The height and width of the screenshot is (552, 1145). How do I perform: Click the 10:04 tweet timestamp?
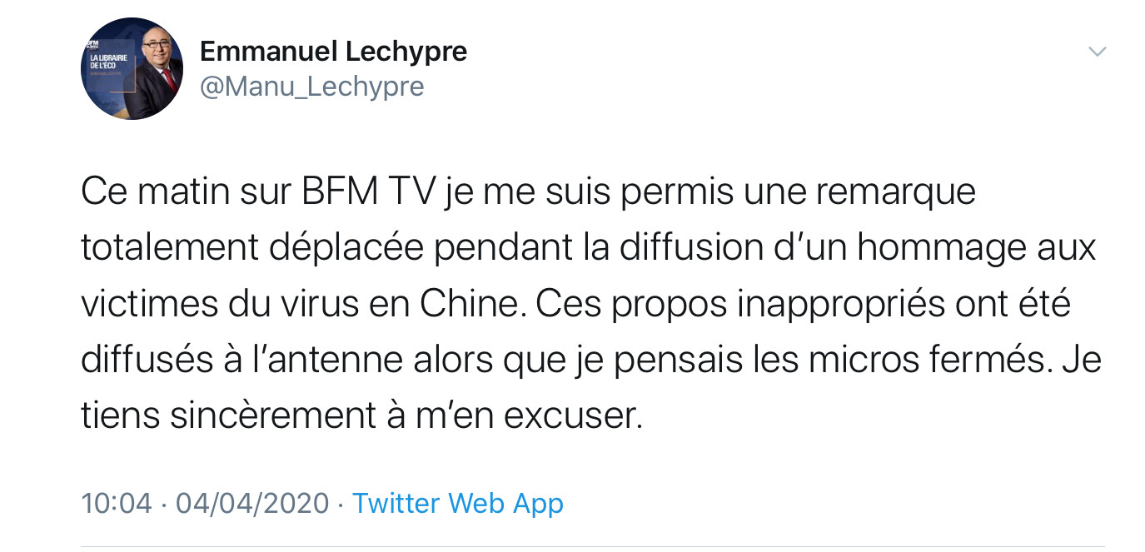[117, 503]
